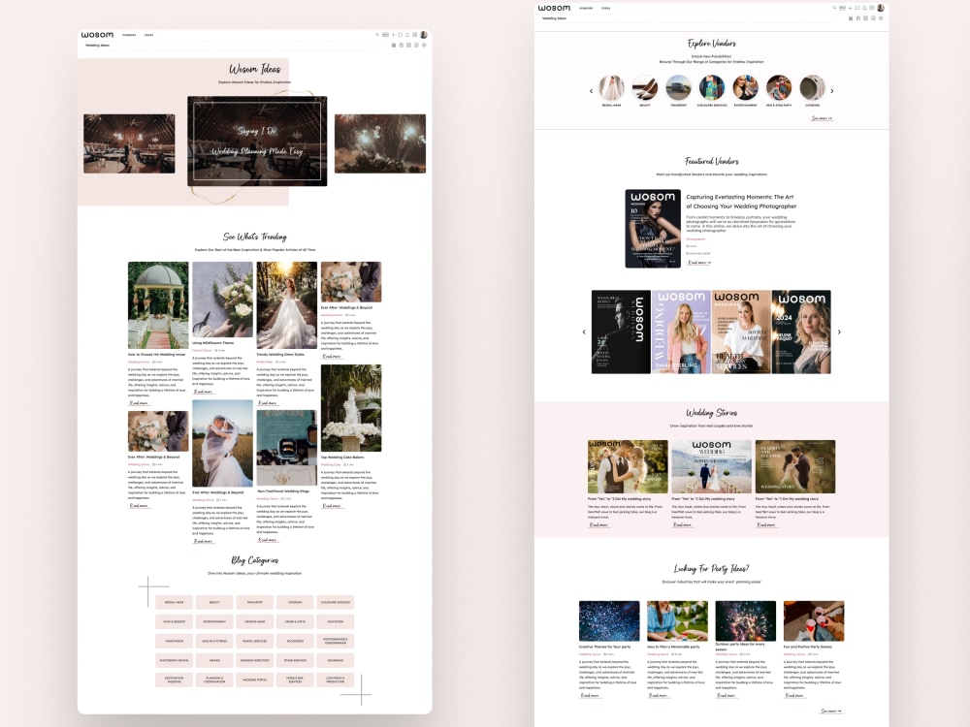
Task: Open the lakeside Wosom Wedding story image
Action: pos(711,467)
